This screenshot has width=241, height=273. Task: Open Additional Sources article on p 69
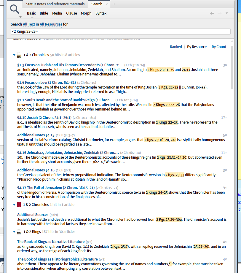[x=33, y=215]
